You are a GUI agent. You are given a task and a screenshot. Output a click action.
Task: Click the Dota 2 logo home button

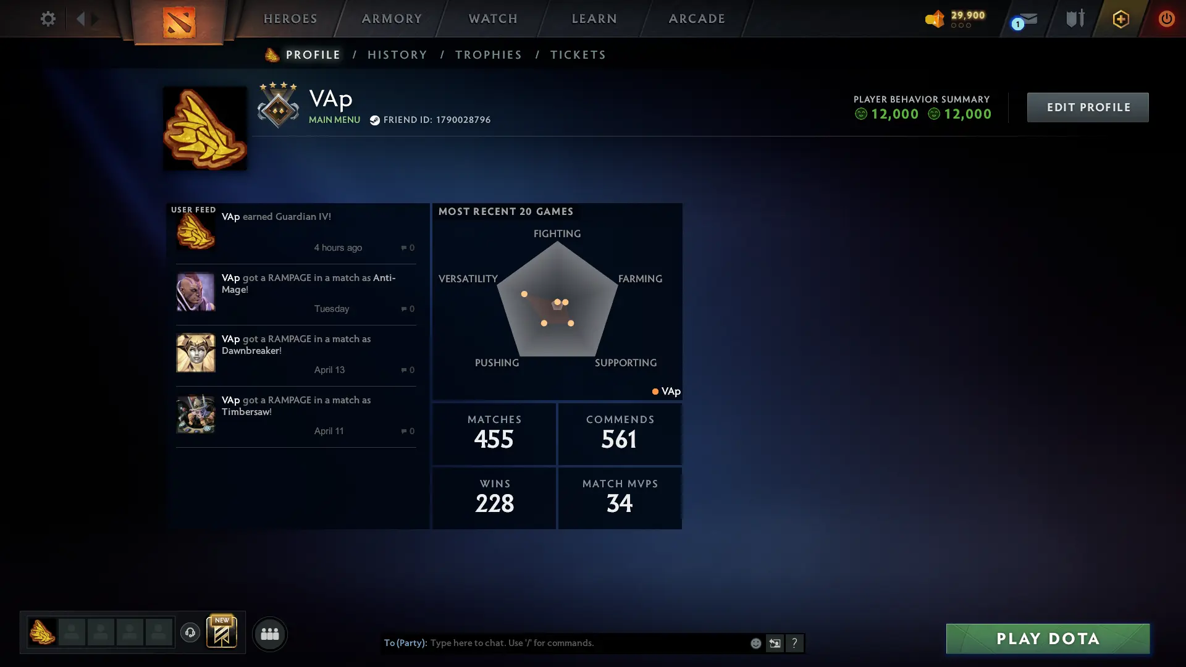pos(179,22)
